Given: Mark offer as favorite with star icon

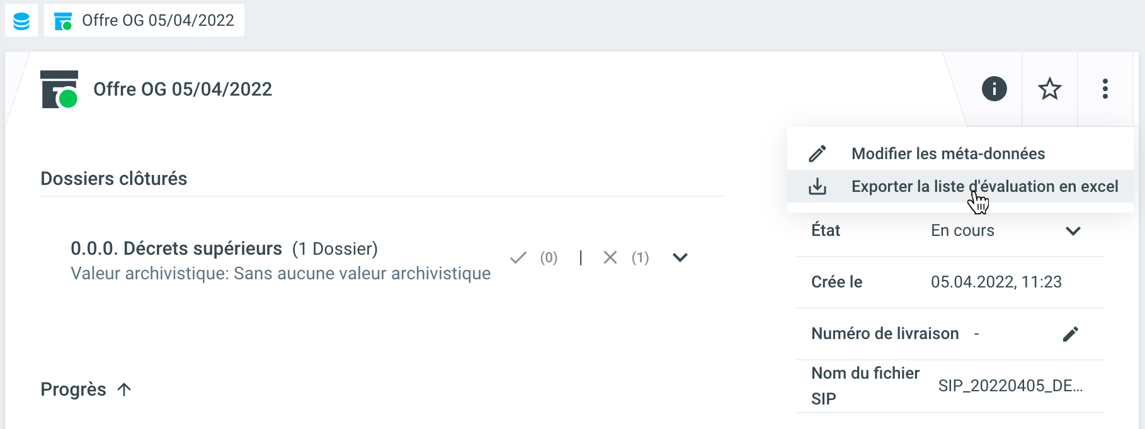Looking at the screenshot, I should pos(1049,89).
